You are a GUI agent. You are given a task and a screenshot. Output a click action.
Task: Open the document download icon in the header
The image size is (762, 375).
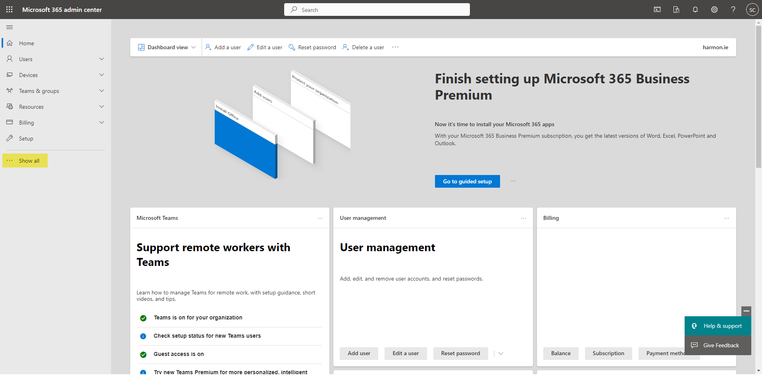pyautogui.click(x=676, y=10)
